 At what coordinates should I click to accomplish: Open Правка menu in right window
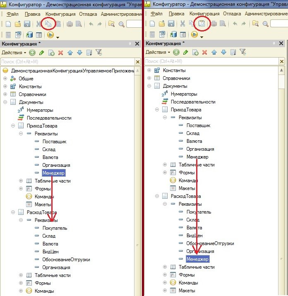pyautogui.click(x=176, y=14)
